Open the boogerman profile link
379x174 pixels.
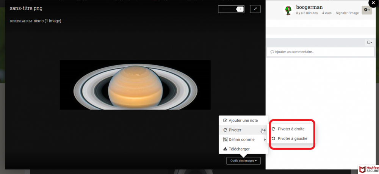(x=309, y=7)
